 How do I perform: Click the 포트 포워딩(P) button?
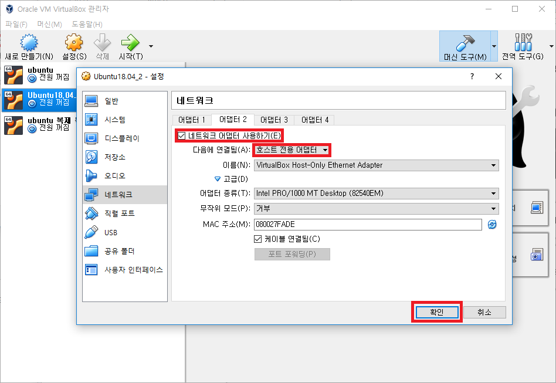tap(292, 255)
